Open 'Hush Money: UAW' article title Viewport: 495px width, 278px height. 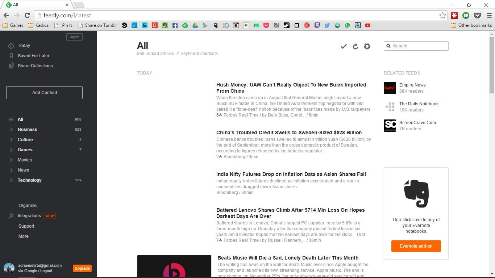tap(291, 88)
